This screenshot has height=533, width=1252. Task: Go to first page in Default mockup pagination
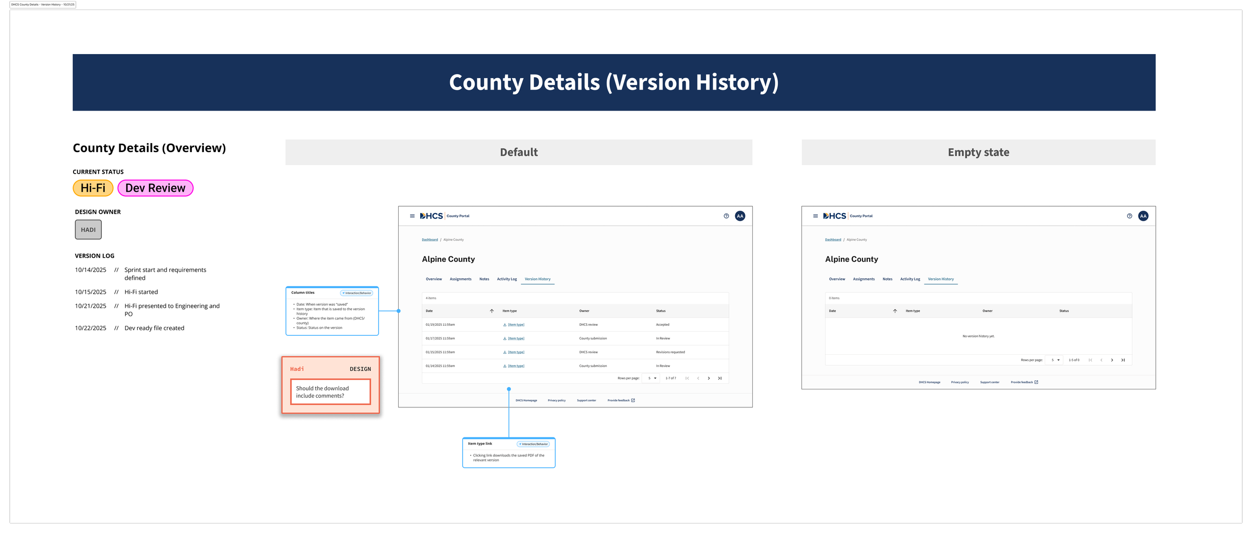pyautogui.click(x=687, y=378)
